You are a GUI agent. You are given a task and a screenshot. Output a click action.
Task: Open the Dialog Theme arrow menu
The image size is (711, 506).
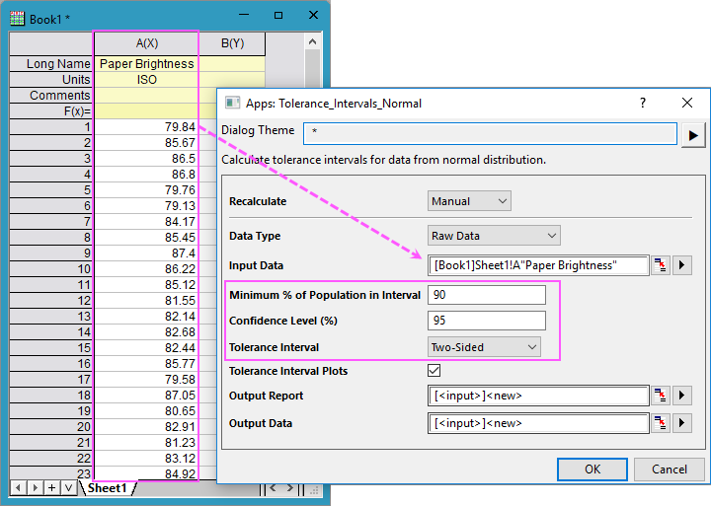tap(693, 134)
